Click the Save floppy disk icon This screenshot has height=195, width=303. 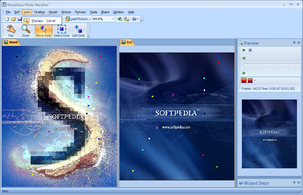pyautogui.click(x=20, y=19)
